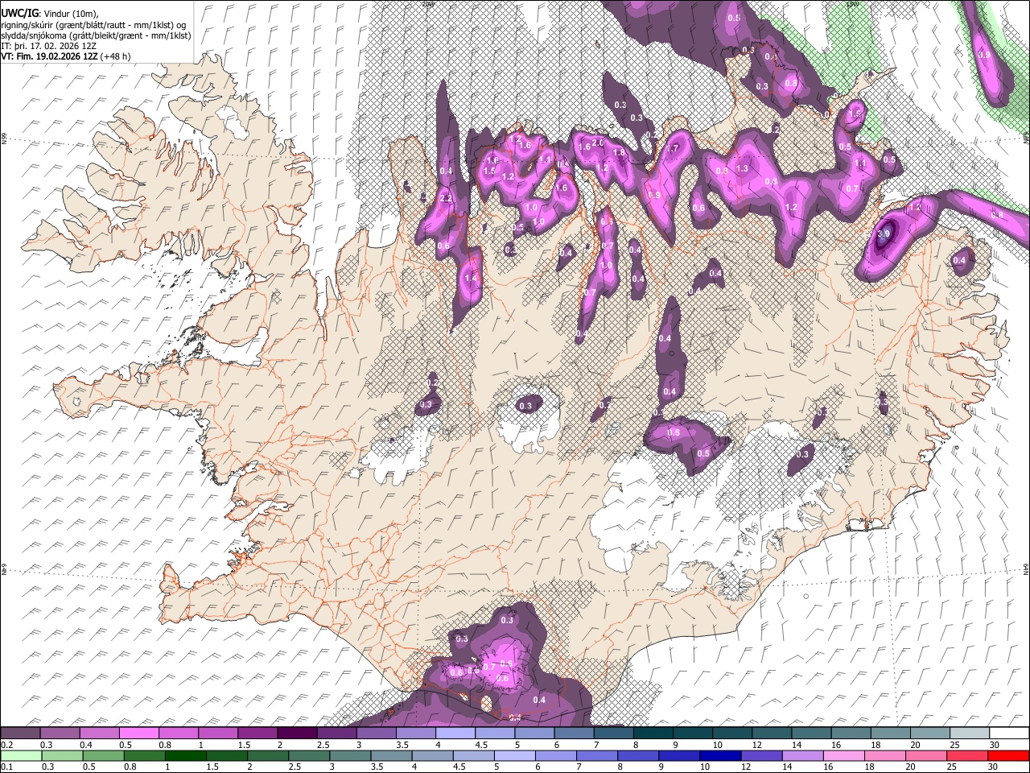Click the snow legend swatch between 0.2 and 0.3
Viewport: 1030px width, 773px height.
pyautogui.click(x=20, y=734)
